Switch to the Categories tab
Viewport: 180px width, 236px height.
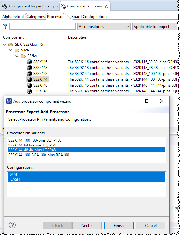pyautogui.click(x=35, y=17)
